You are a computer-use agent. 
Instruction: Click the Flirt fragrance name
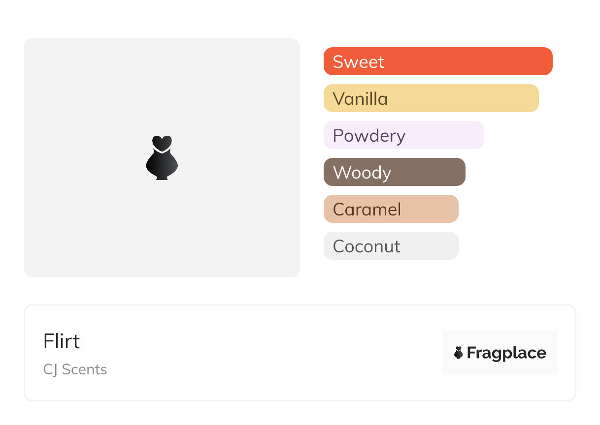62,341
